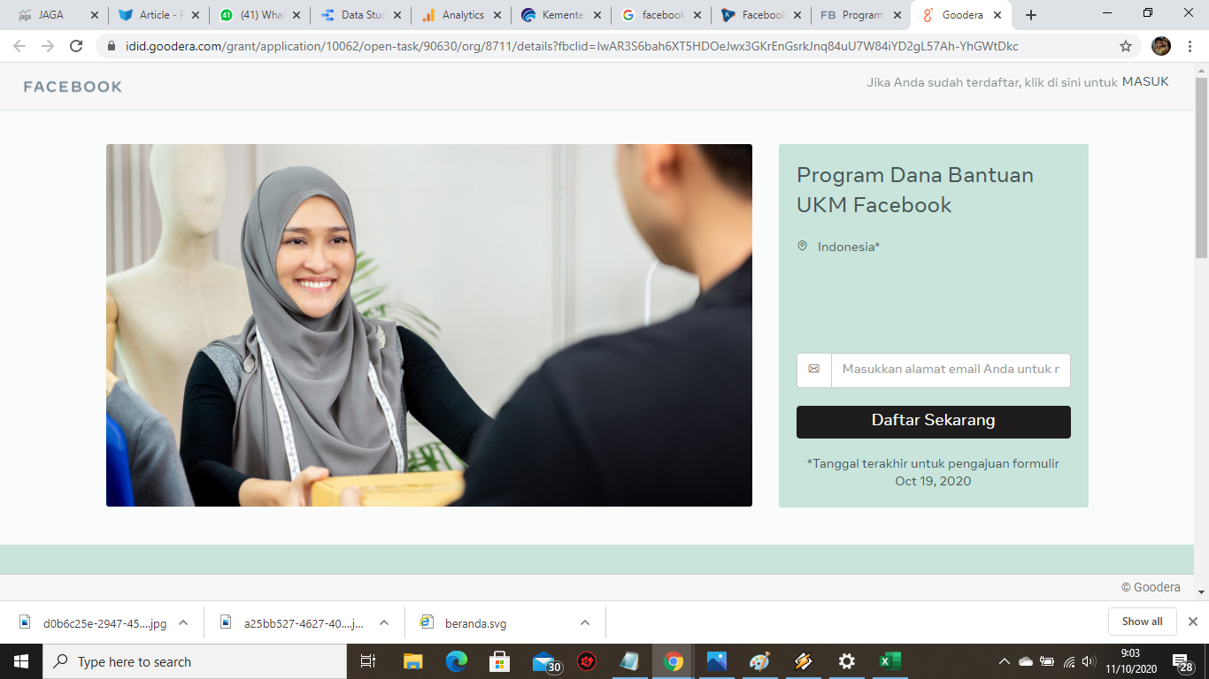Click the envelope icon beside email field
Screen dimensions: 1209x679
[814, 369]
